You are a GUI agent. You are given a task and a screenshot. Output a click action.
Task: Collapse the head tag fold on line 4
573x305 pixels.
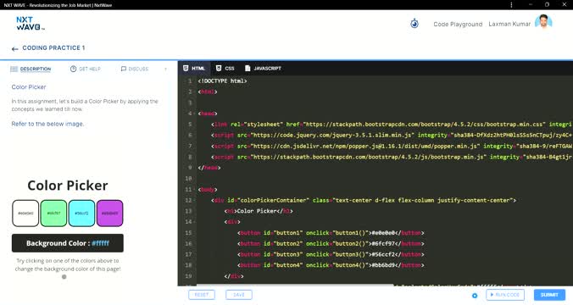coord(194,114)
